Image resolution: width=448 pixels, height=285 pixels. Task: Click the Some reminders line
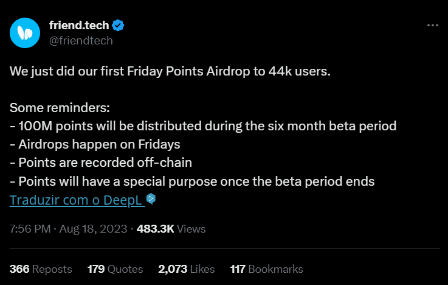point(60,108)
